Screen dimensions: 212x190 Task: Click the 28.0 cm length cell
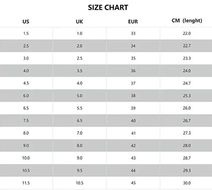click(187, 146)
